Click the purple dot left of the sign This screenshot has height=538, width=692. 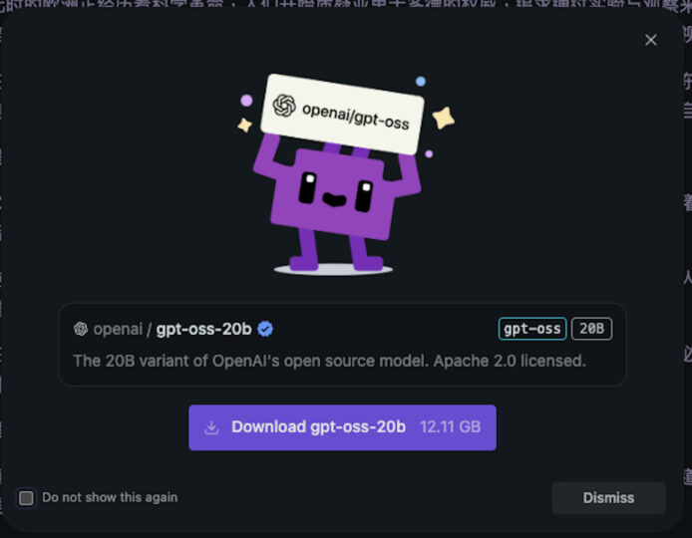pos(246,101)
